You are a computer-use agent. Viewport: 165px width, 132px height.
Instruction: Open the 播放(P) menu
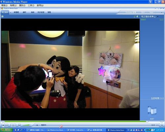22,5
